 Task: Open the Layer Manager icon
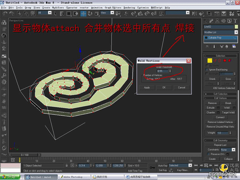(x=209, y=14)
